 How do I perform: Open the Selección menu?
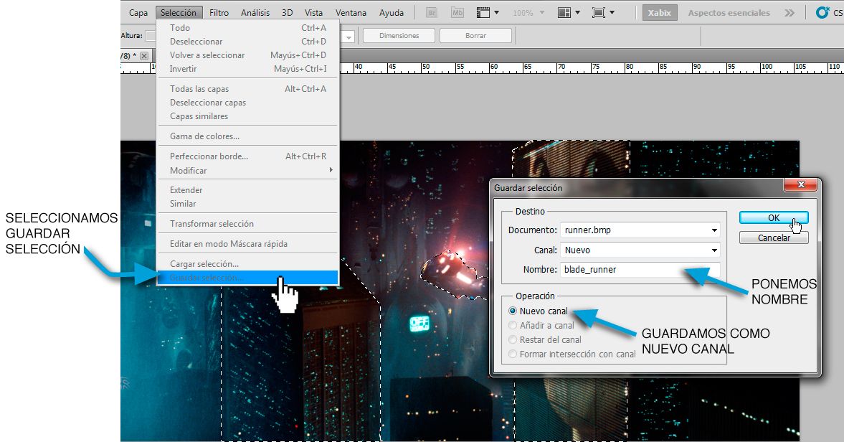tap(179, 12)
